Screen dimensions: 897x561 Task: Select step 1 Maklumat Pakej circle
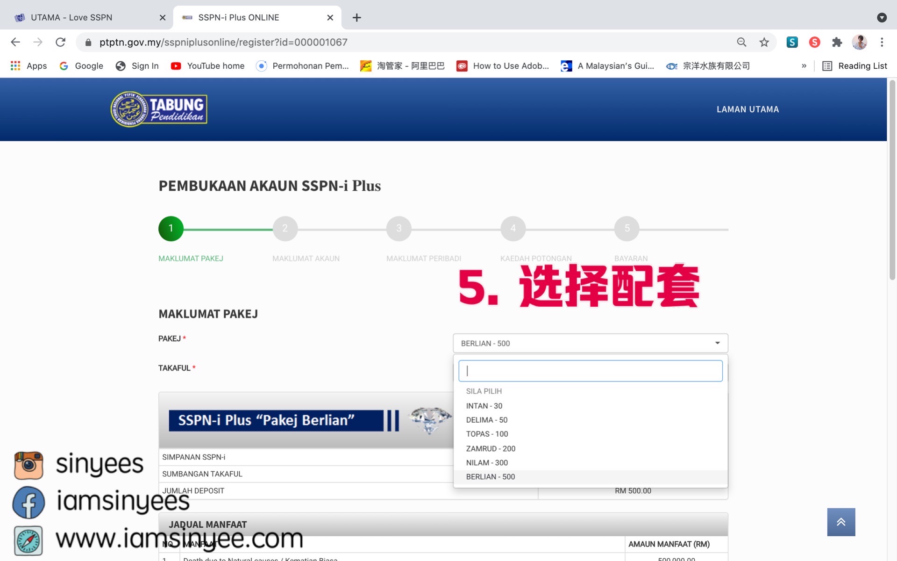coord(171,229)
